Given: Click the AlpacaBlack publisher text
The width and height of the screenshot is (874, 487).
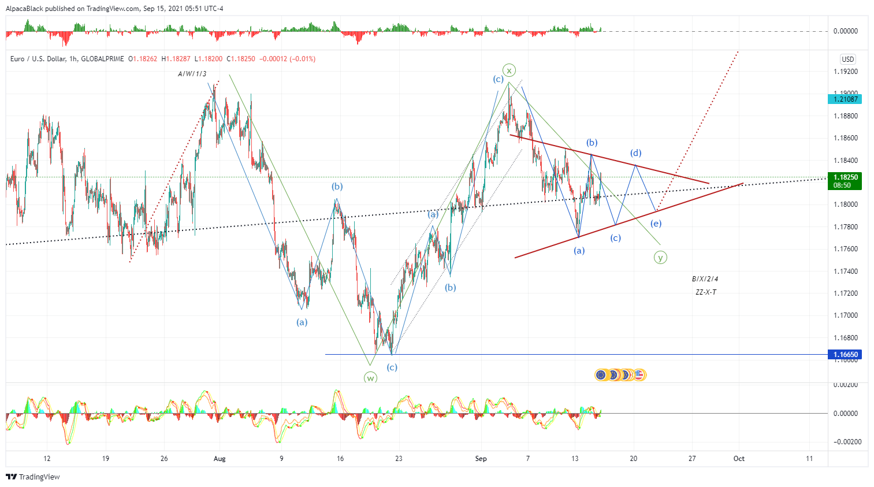Looking at the screenshot, I should tap(25, 9).
